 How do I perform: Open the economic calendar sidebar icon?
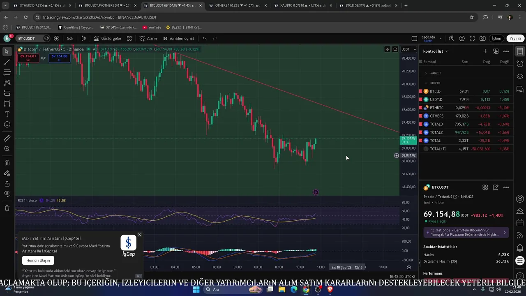pyautogui.click(x=520, y=223)
